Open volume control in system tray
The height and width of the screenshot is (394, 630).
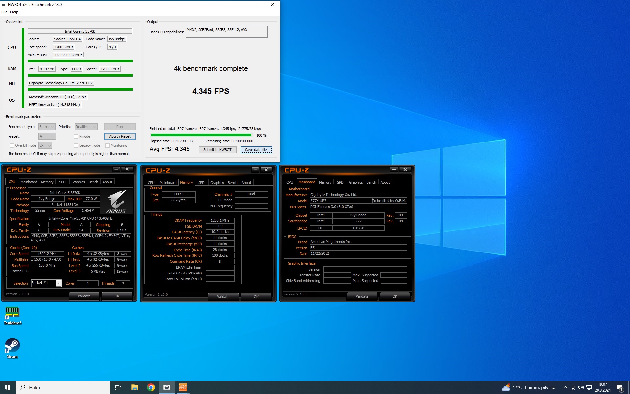pyautogui.click(x=581, y=387)
